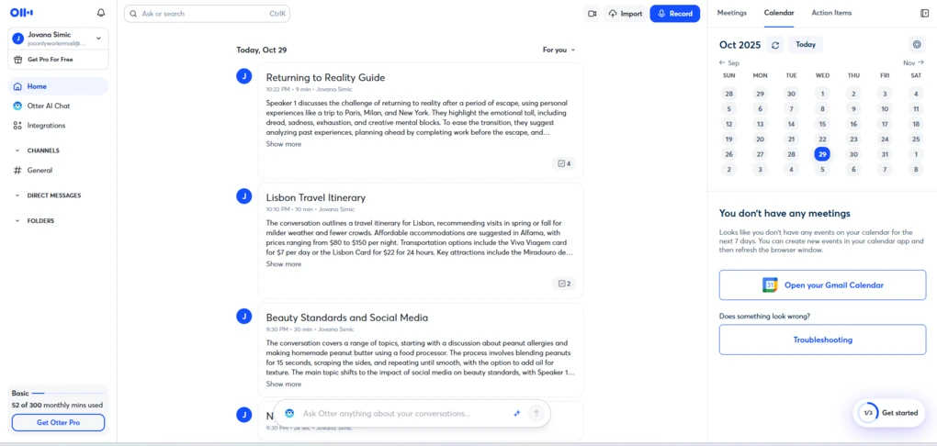Screen dimensions: 937x446
Task: Click calendar refresh icon
Action: (x=776, y=45)
